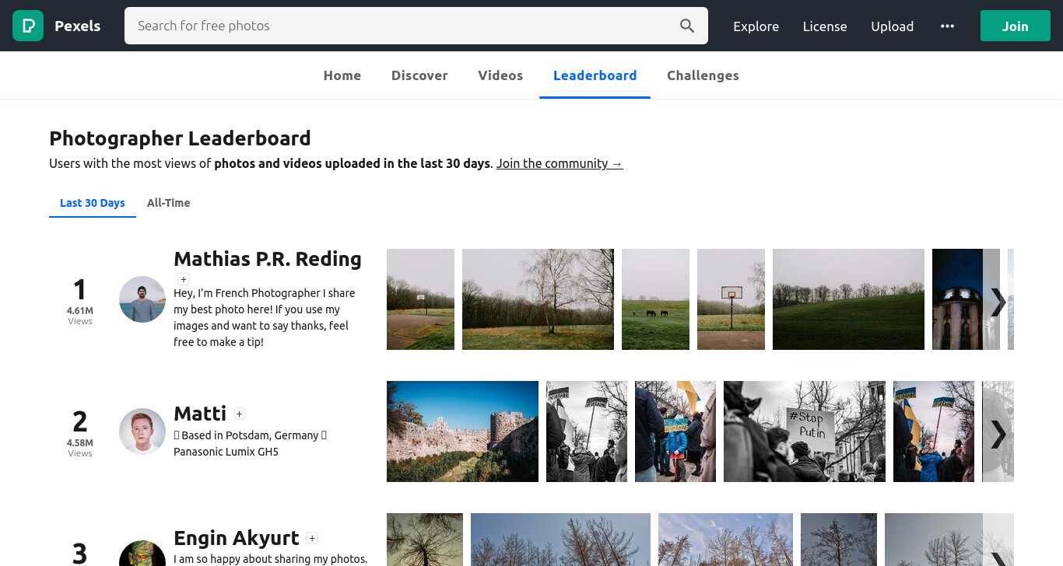1063x566 pixels.
Task: Click the Upload link
Action: coord(892,26)
